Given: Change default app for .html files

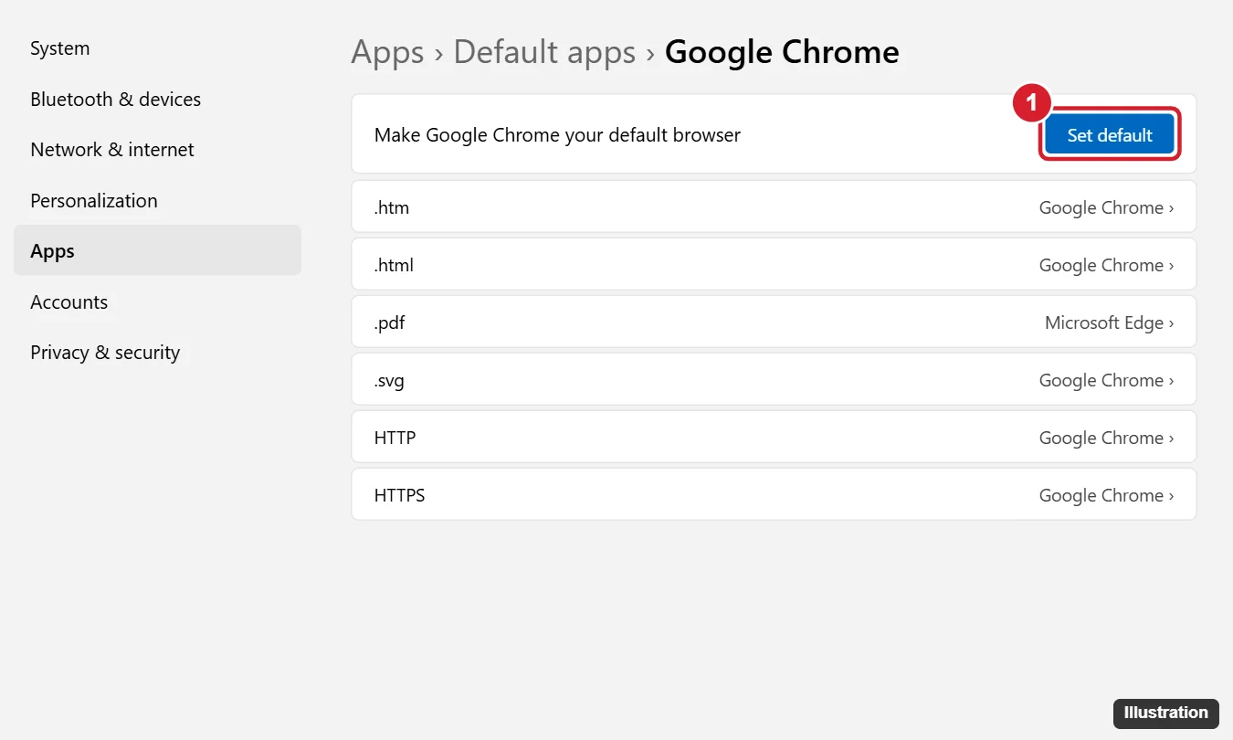Looking at the screenshot, I should coord(774,265).
